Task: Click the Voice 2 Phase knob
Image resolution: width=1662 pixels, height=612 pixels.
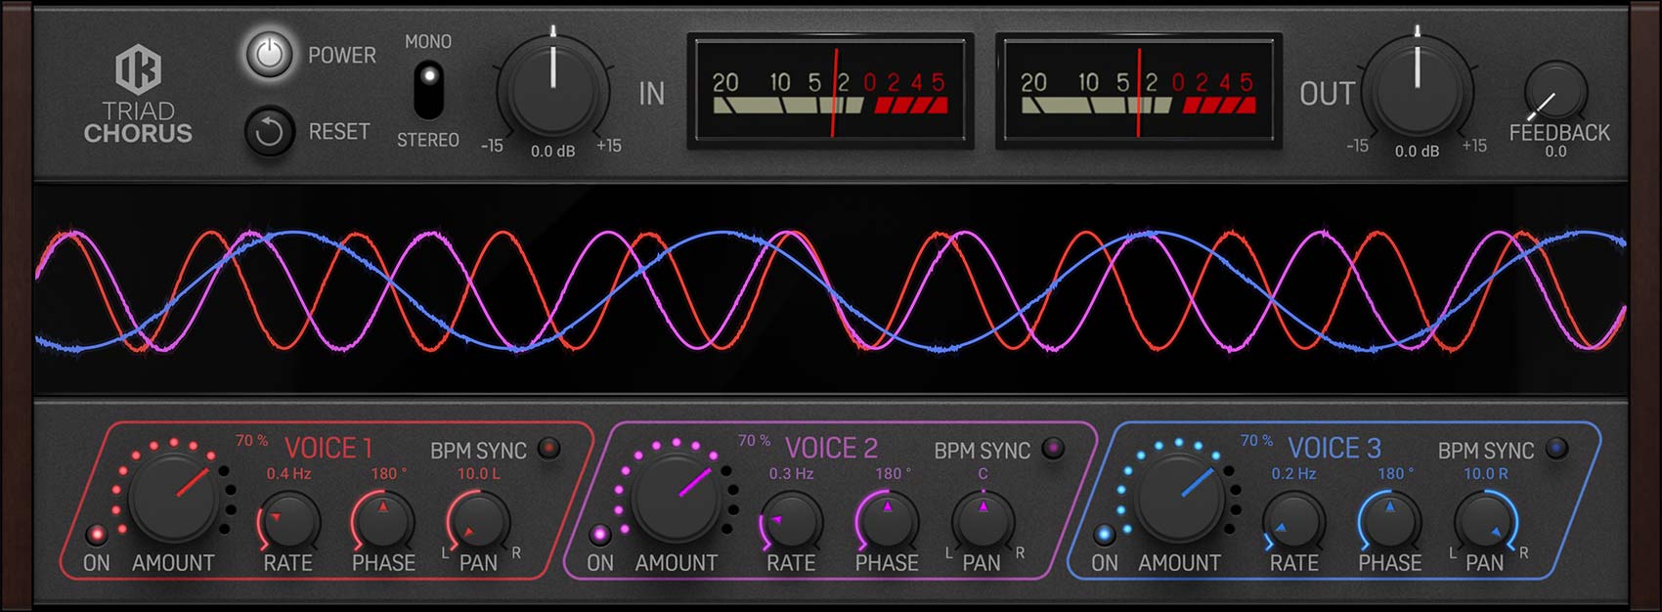Action: (887, 521)
